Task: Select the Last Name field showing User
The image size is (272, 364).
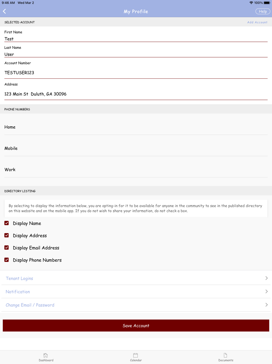Action: pyautogui.click(x=136, y=54)
